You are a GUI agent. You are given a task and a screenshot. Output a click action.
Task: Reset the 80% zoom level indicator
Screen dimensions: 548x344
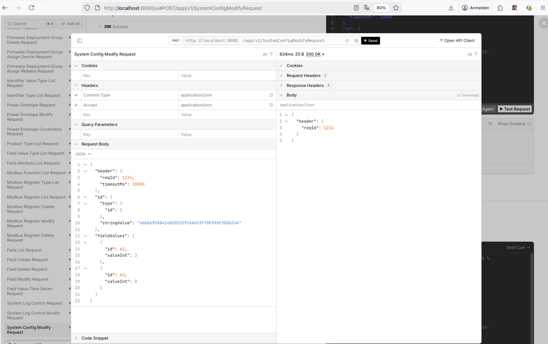[381, 7]
